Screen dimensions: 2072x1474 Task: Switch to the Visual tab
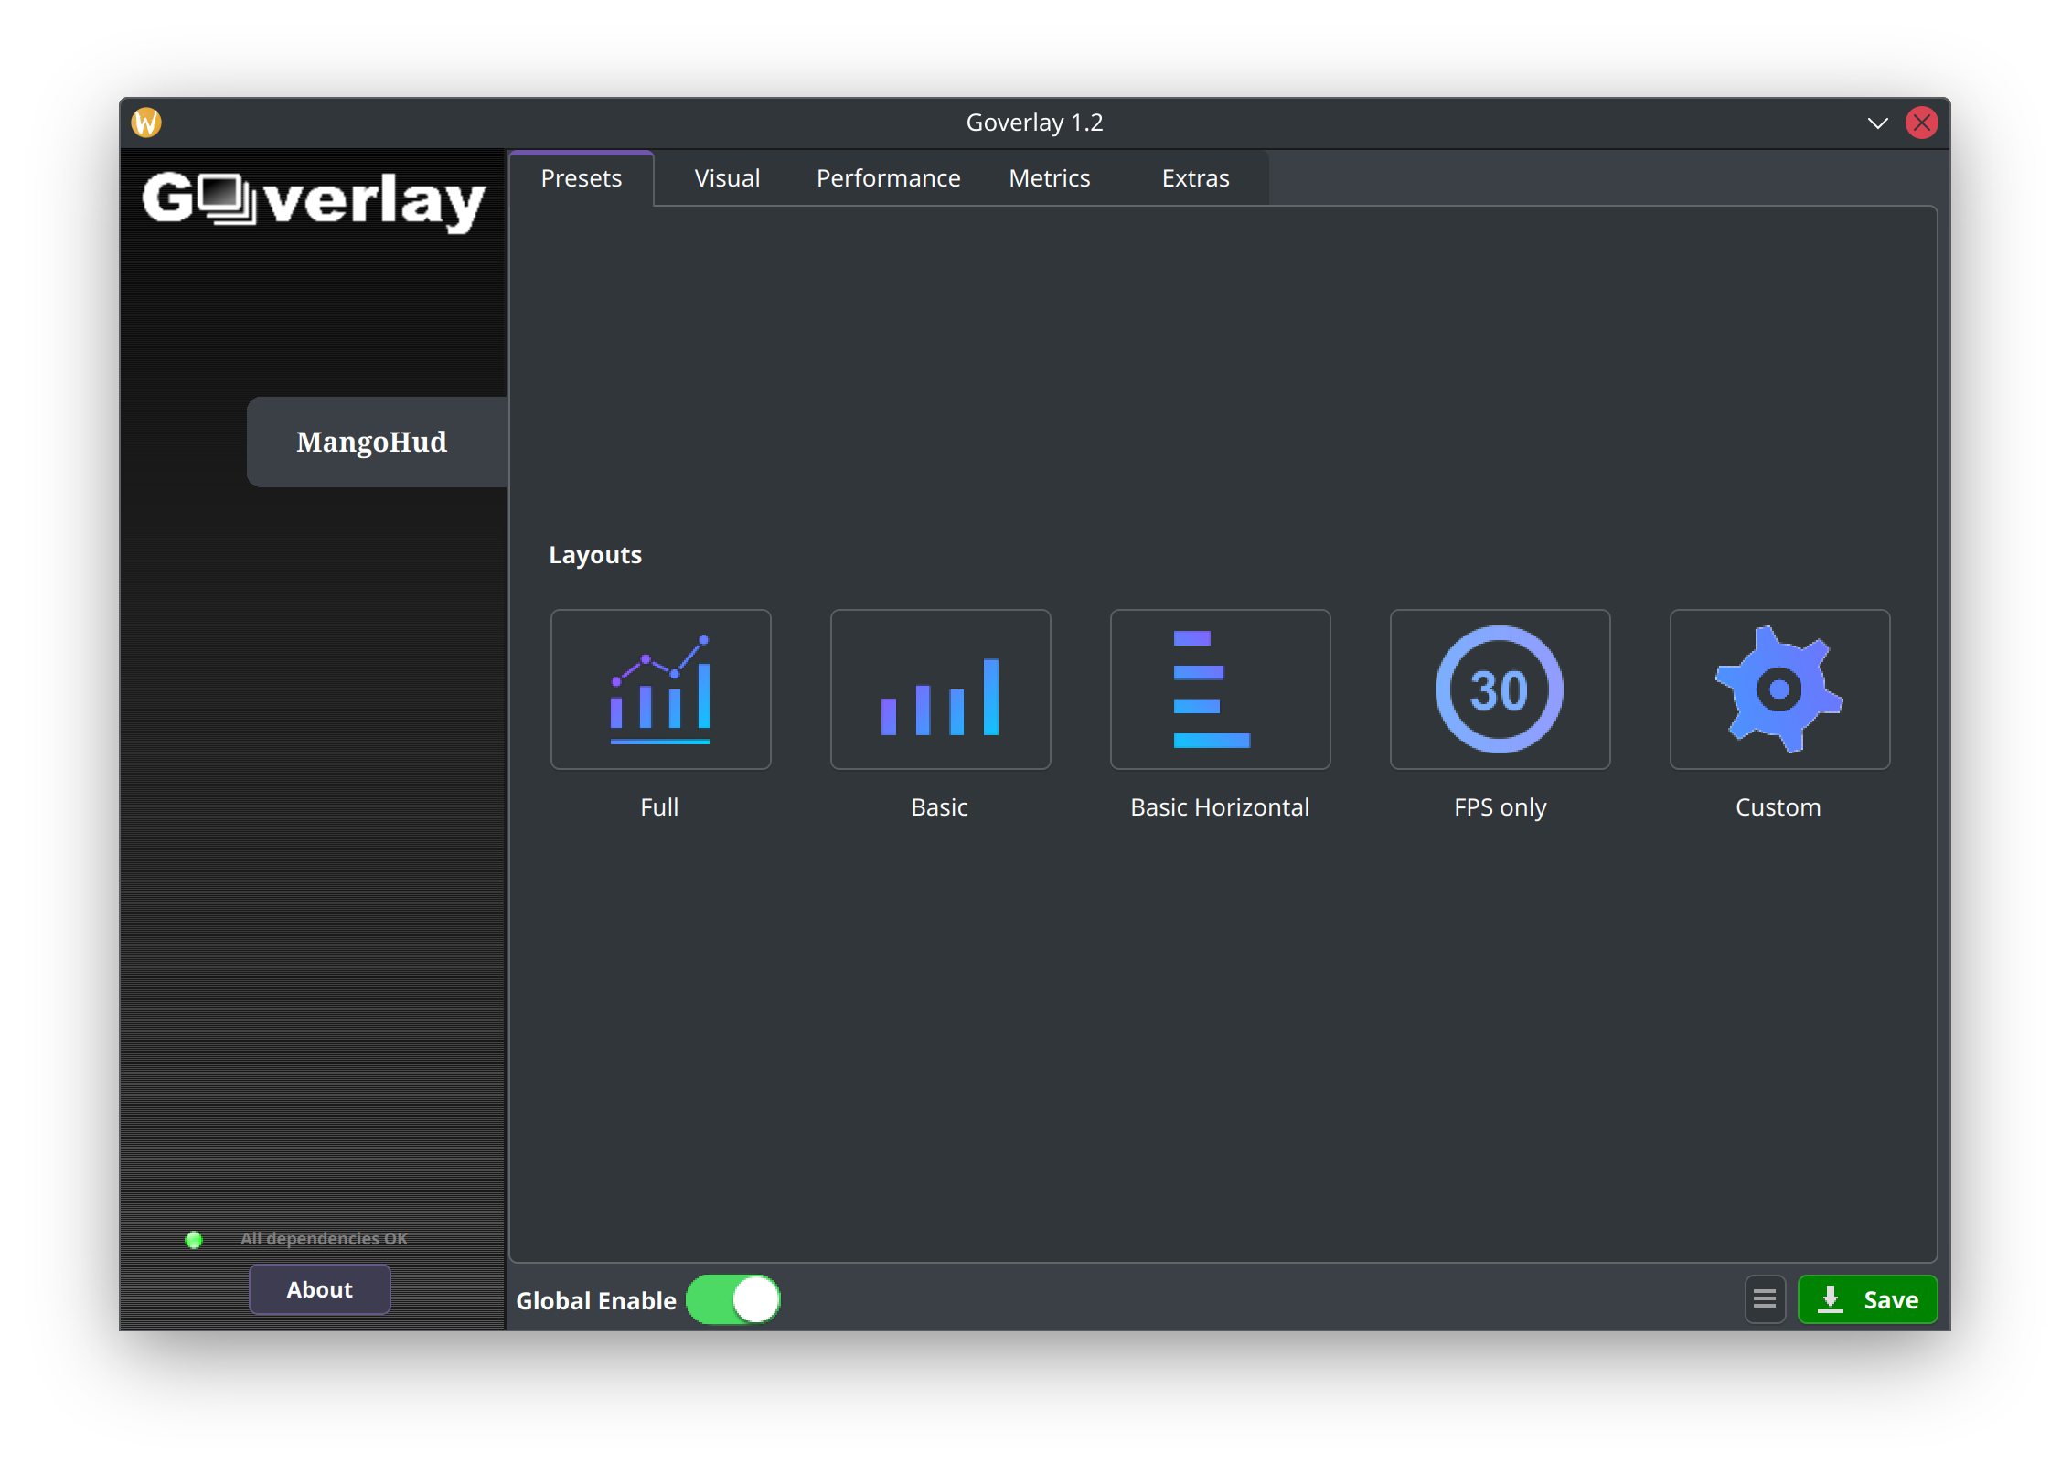pos(727,178)
